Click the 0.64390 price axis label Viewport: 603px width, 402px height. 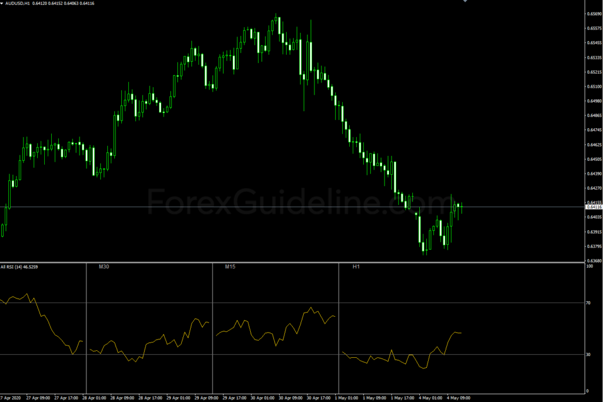tap(594, 174)
